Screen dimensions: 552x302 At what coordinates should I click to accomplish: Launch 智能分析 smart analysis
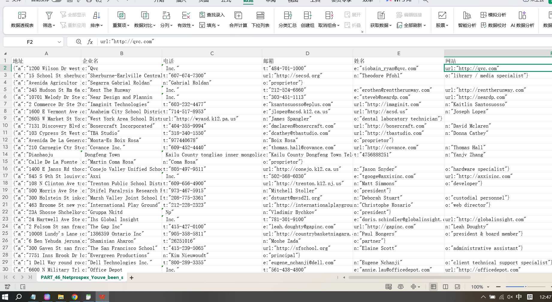pyautogui.click(x=467, y=19)
